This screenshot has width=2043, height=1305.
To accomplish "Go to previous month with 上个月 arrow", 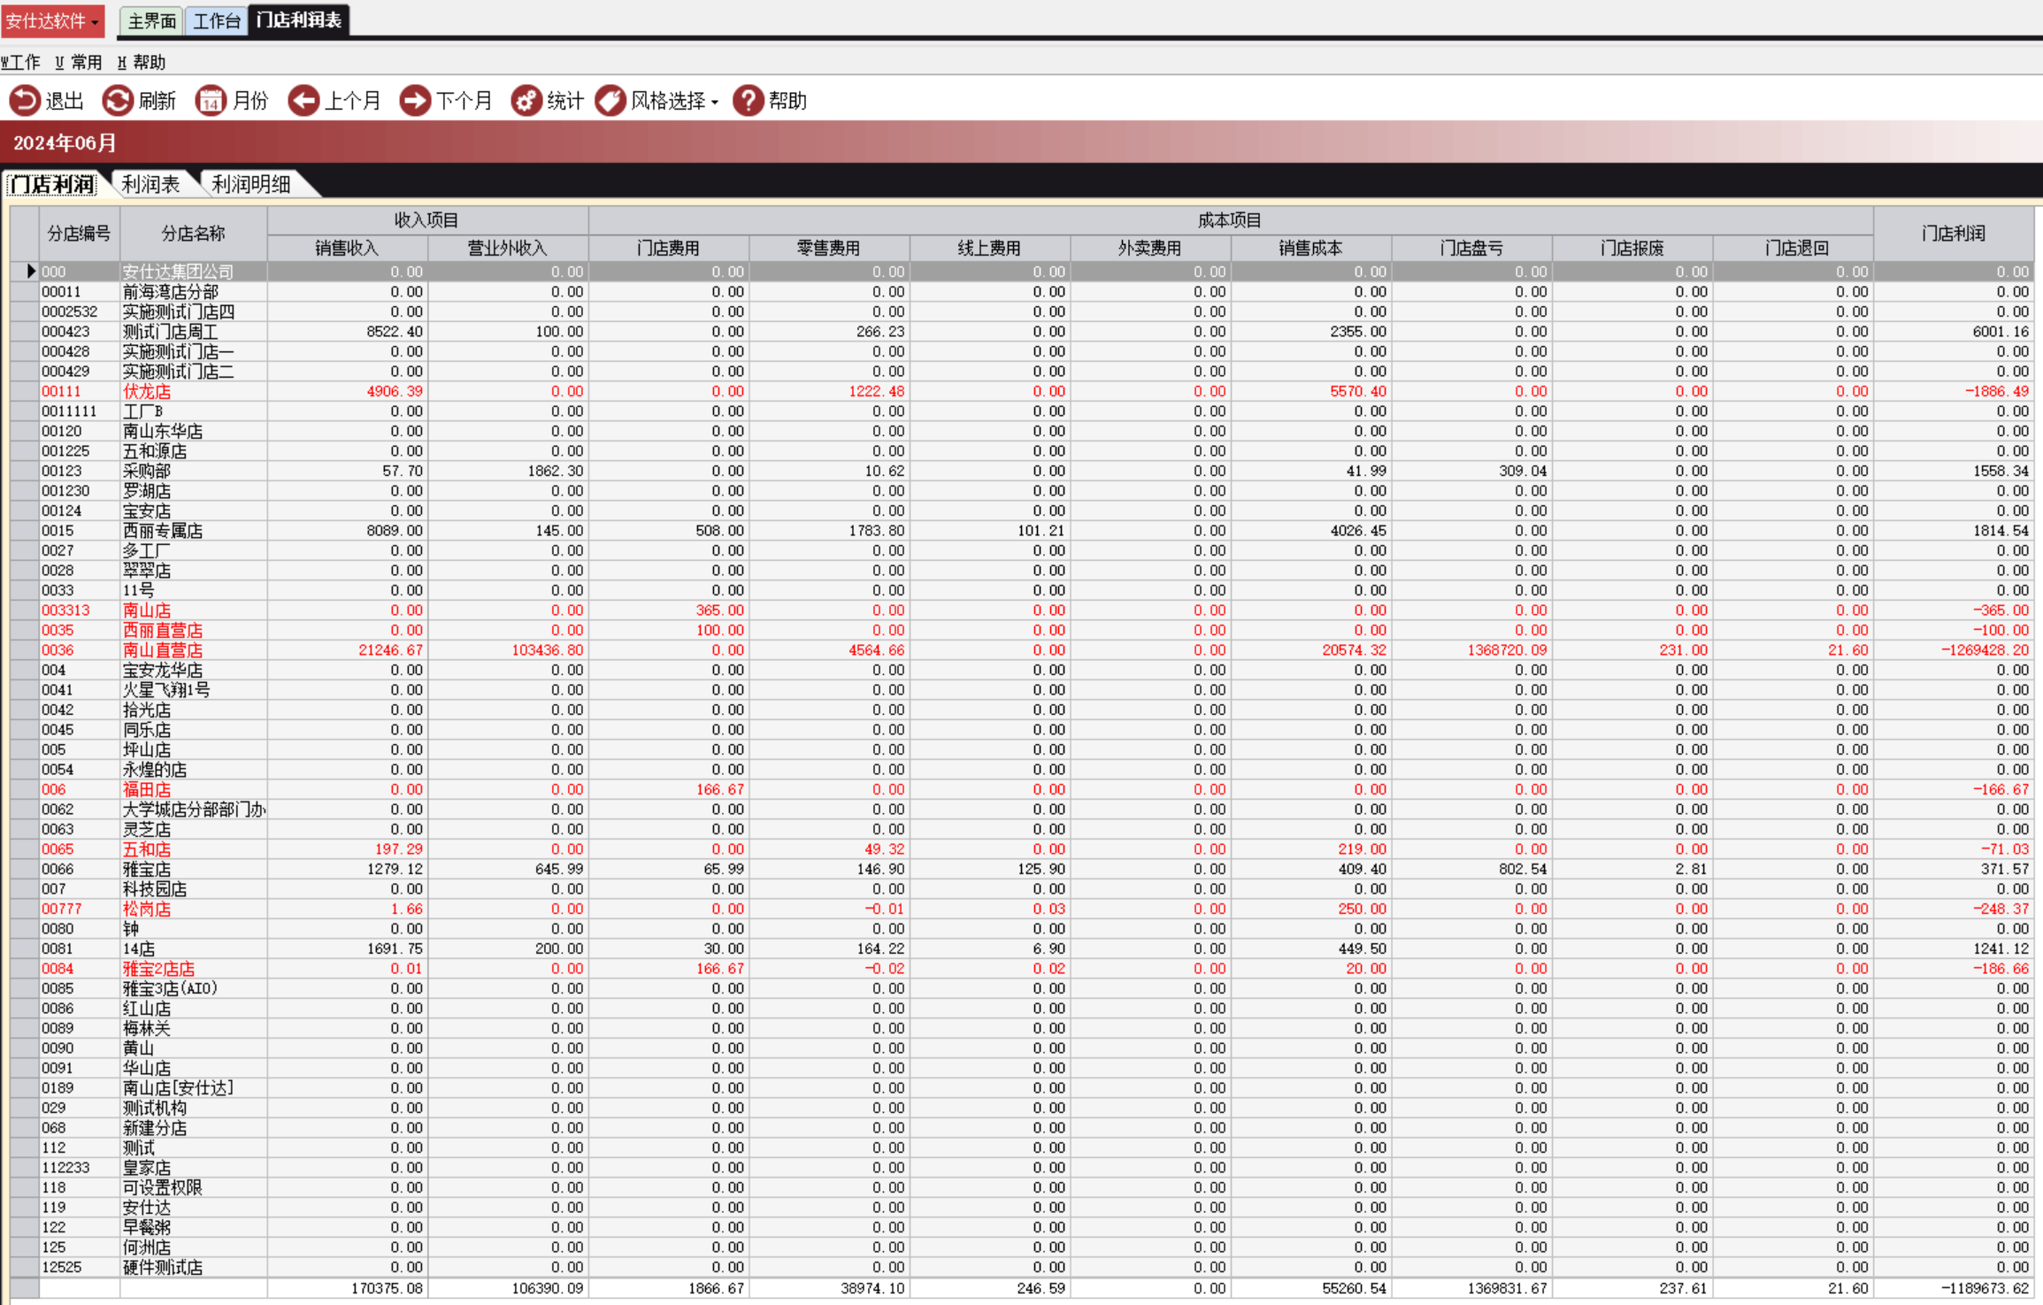I will point(303,101).
